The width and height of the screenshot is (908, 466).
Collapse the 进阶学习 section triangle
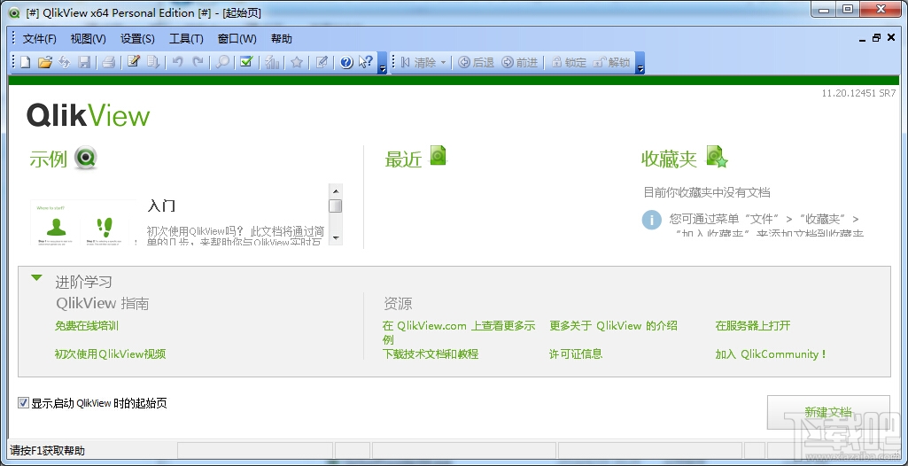36,278
